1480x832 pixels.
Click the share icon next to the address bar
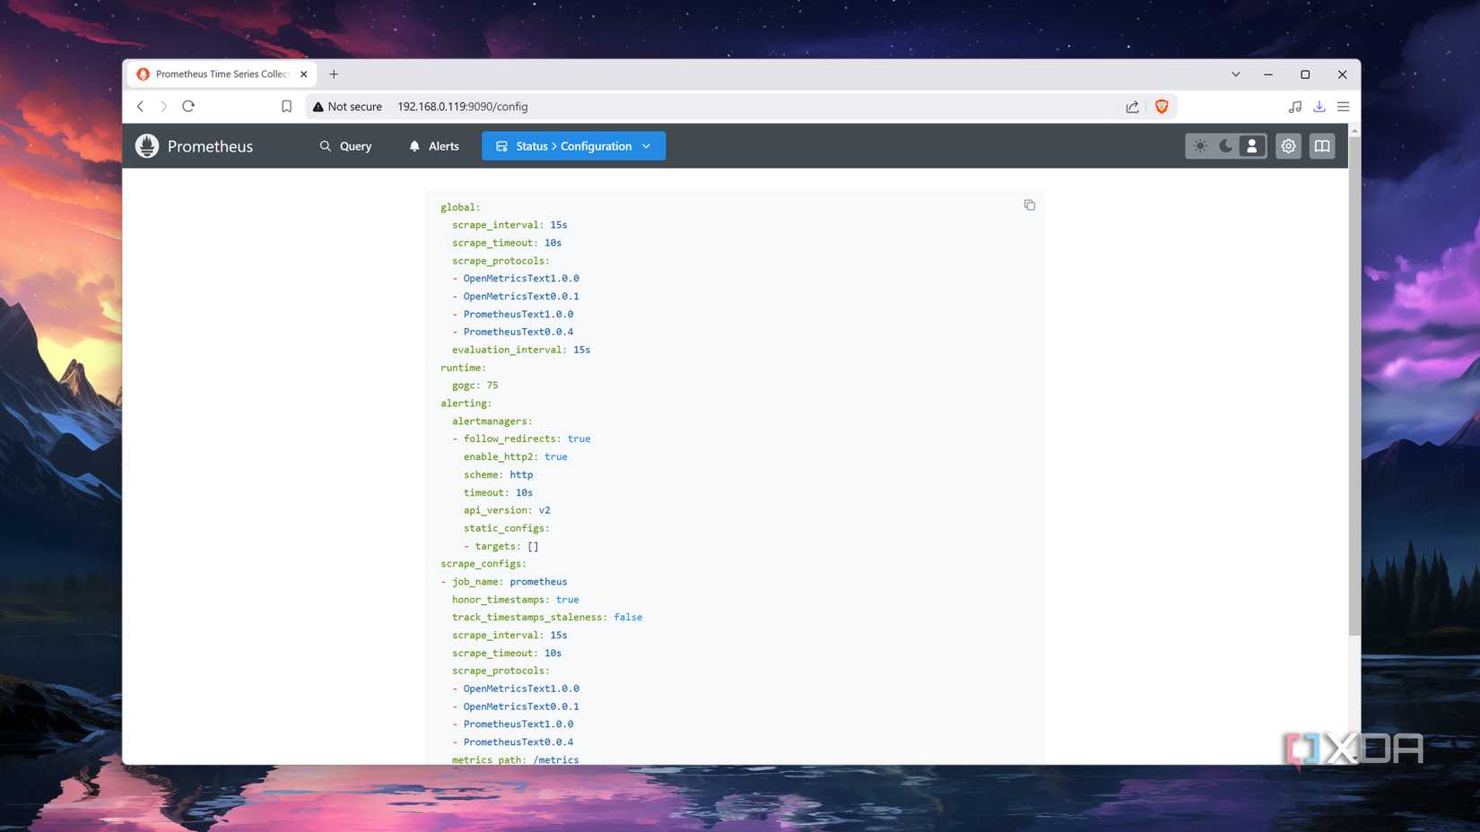[1131, 106]
